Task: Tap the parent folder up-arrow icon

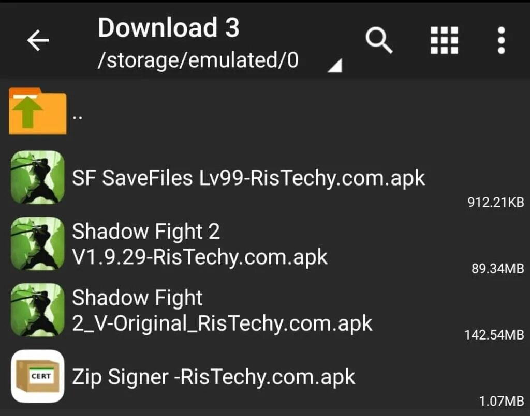Action: [37, 111]
